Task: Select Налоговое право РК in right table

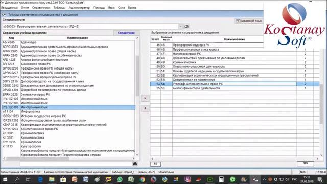Action: coord(235,54)
